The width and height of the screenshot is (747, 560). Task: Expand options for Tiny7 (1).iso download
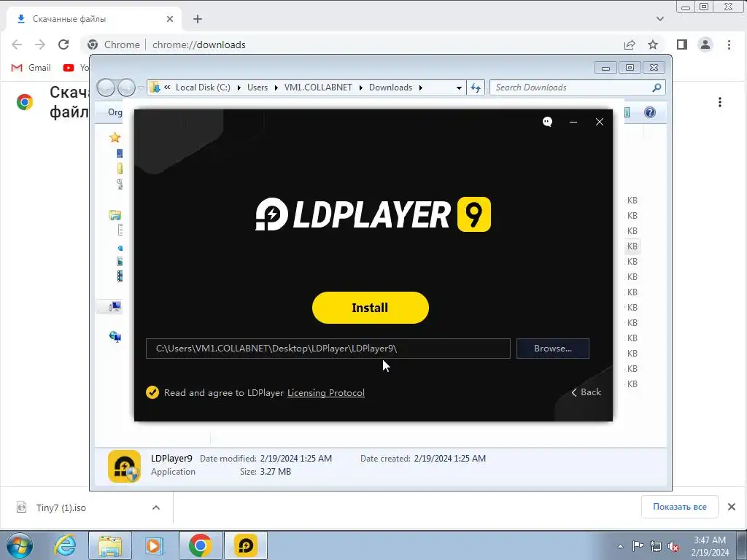tap(156, 507)
